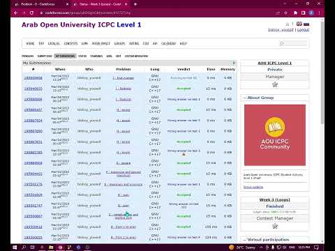The height and width of the screenshot is (251, 335).
Task: Focus the browser address bar URL
Action: pyautogui.click(x=88, y=13)
